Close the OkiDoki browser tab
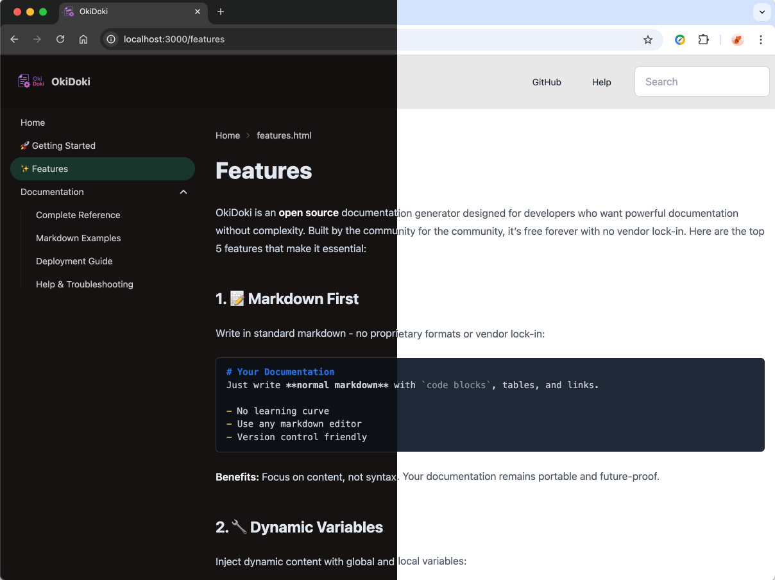This screenshot has height=580, width=775. coord(198,12)
